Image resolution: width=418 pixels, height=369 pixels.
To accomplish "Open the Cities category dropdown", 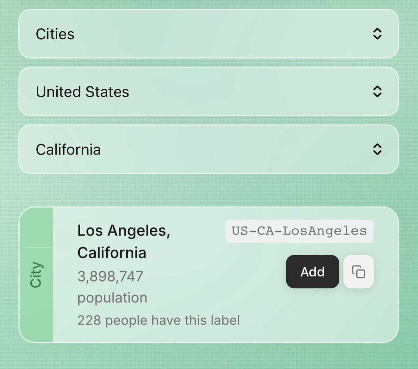I will 208,34.
